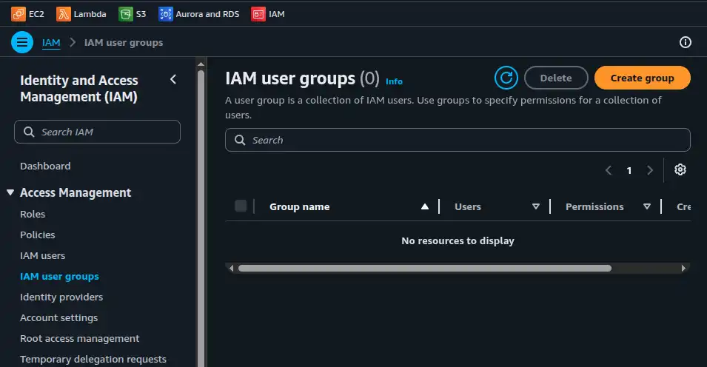
Task: Sort by the Users column arrow
Action: point(536,206)
